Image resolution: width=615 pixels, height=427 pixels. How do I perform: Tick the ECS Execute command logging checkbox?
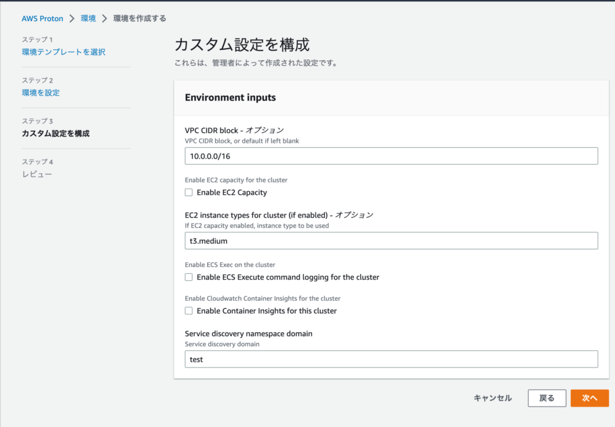(x=188, y=277)
